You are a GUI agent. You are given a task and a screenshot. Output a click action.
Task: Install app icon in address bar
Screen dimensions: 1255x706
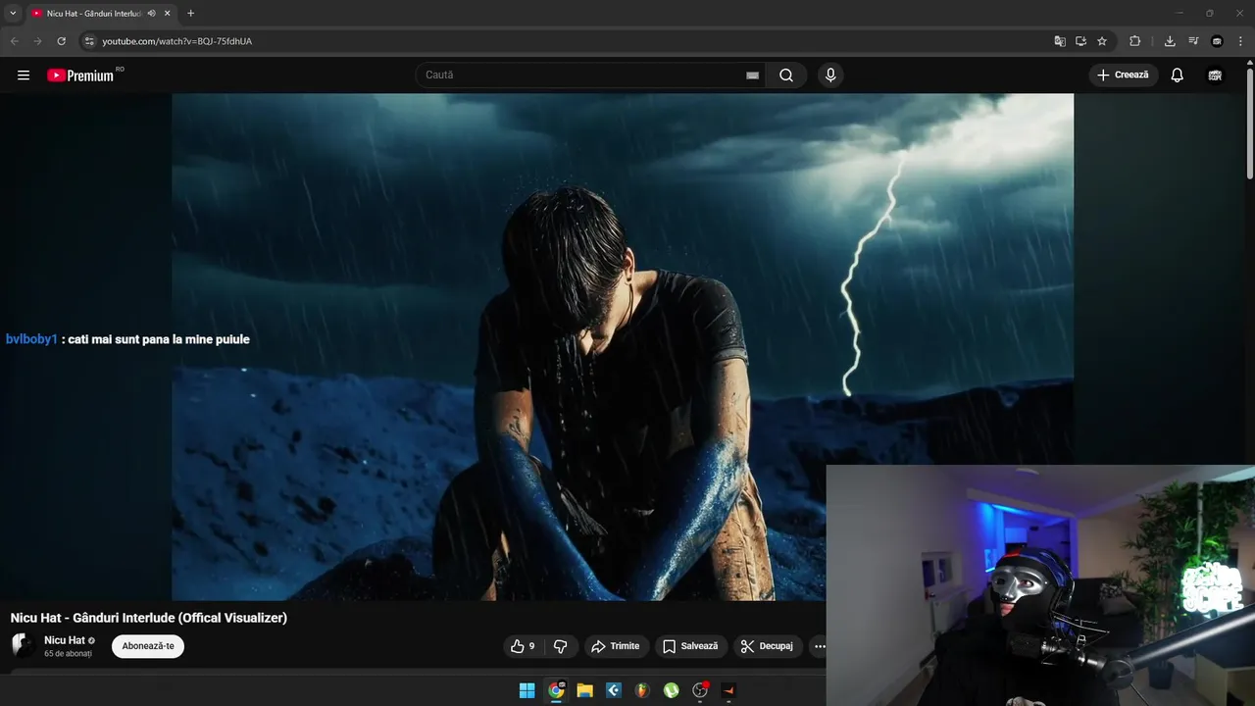(x=1080, y=41)
